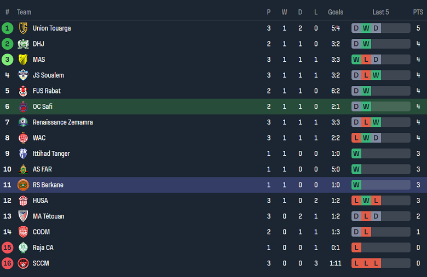The height and width of the screenshot is (277, 427).
Task: Select the MA Tétouan team name
Action: point(48,216)
